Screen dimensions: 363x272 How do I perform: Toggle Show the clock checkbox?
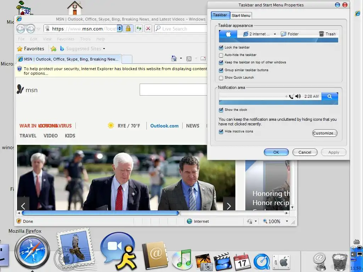tap(221, 110)
